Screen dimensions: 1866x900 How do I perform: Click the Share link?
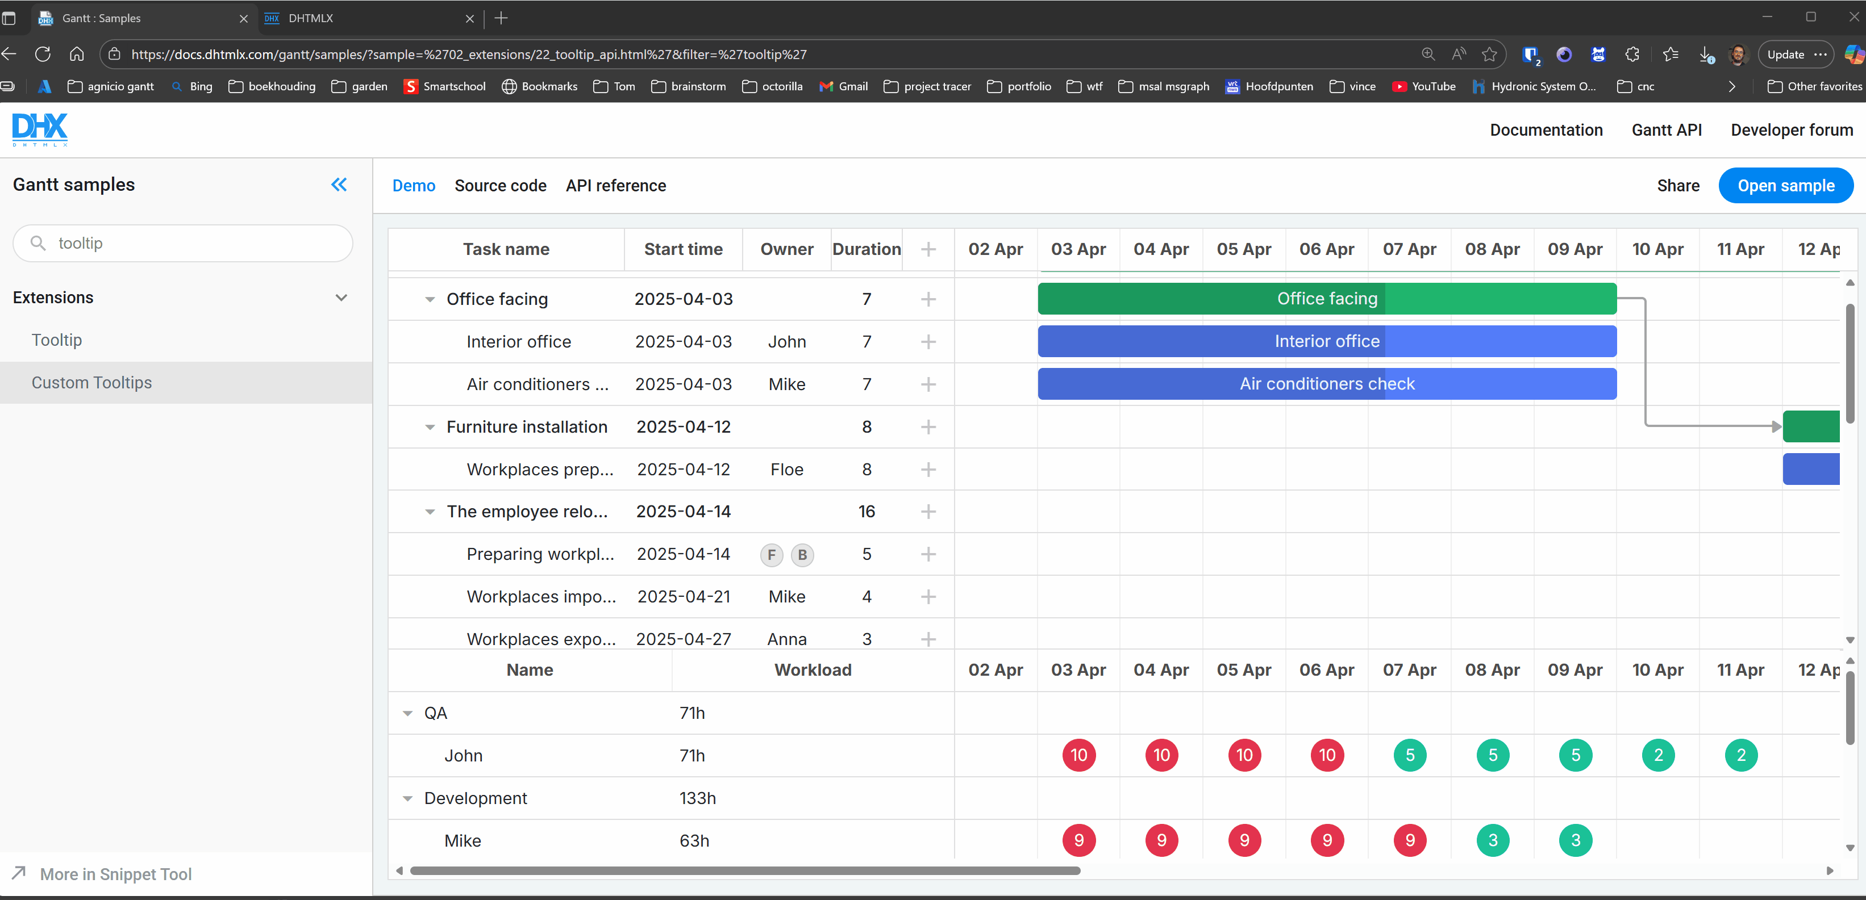coord(1678,185)
